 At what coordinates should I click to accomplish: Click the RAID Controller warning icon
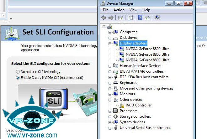(122, 105)
